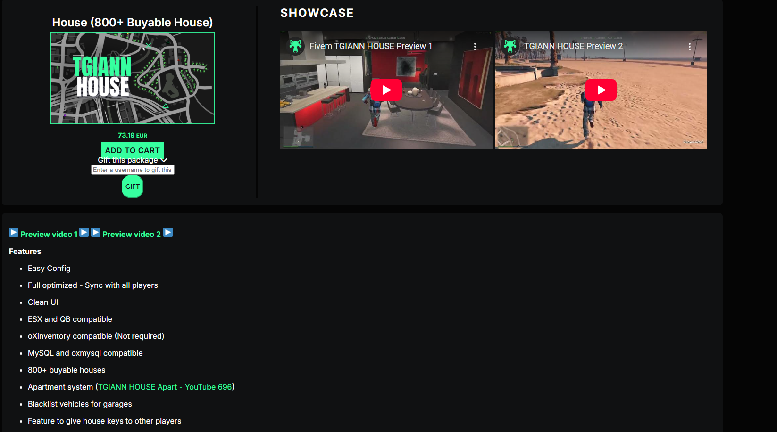Open the channel avatar on Preview 2 video
The image size is (777, 432).
[x=510, y=46]
